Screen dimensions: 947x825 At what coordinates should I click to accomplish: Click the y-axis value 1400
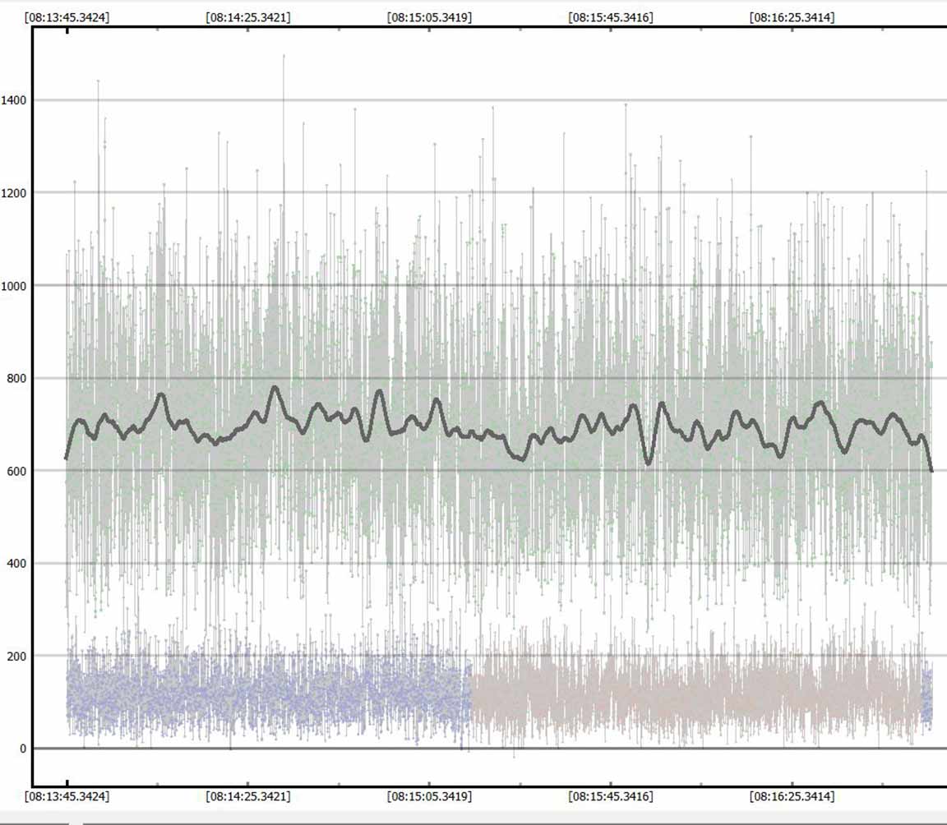pyautogui.click(x=14, y=100)
